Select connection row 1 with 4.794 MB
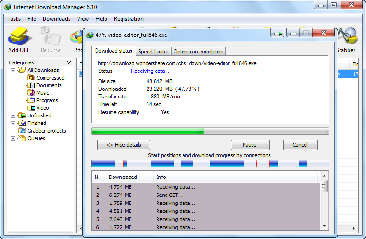366x239 pixels. point(206,187)
